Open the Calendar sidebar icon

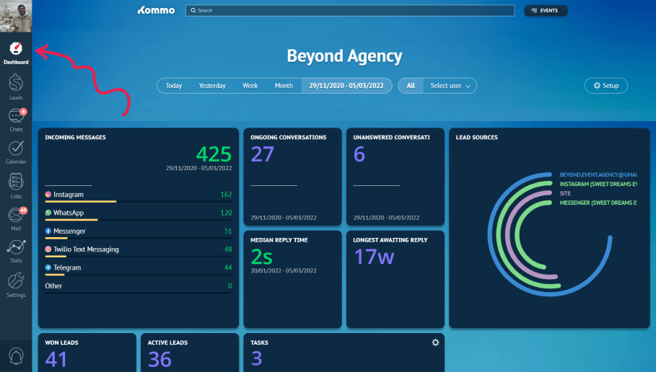16,148
